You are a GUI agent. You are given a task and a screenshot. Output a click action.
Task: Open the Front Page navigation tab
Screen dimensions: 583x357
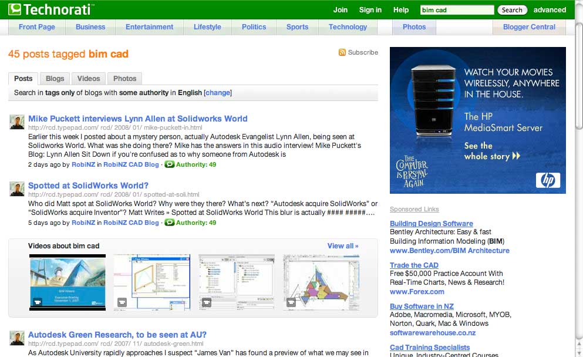(x=37, y=27)
